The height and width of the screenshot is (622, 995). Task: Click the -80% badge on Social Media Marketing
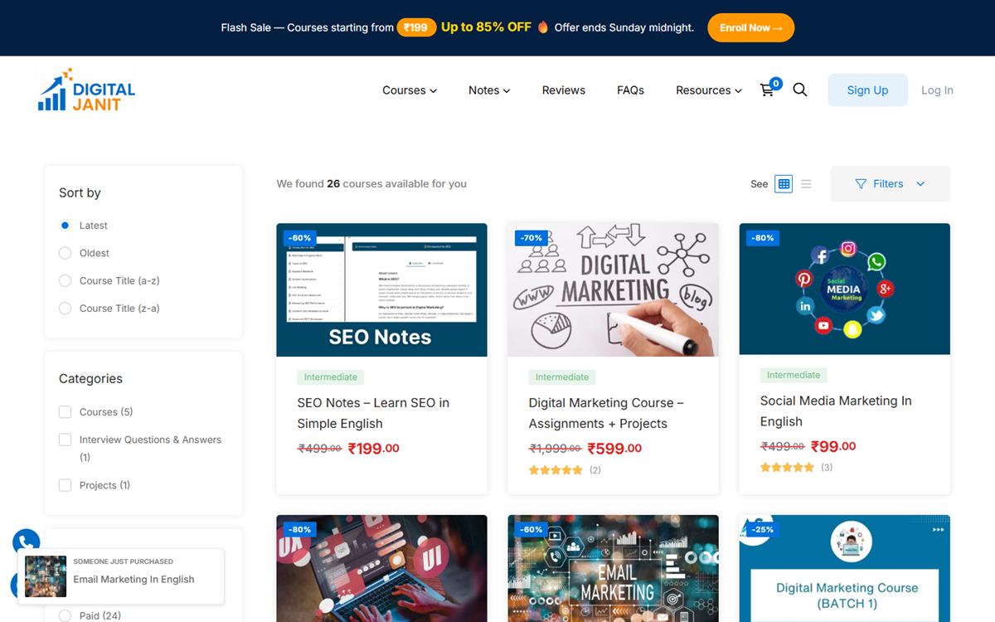(761, 238)
